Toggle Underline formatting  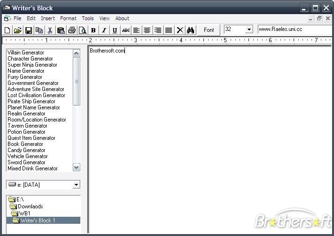pos(115,30)
